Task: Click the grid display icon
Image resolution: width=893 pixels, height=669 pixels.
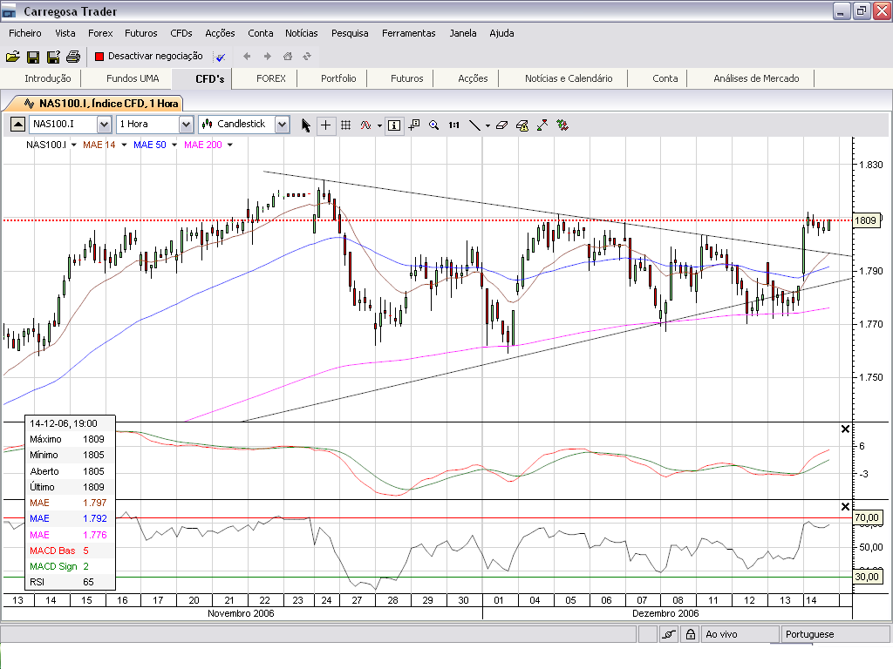Action: pyautogui.click(x=345, y=125)
